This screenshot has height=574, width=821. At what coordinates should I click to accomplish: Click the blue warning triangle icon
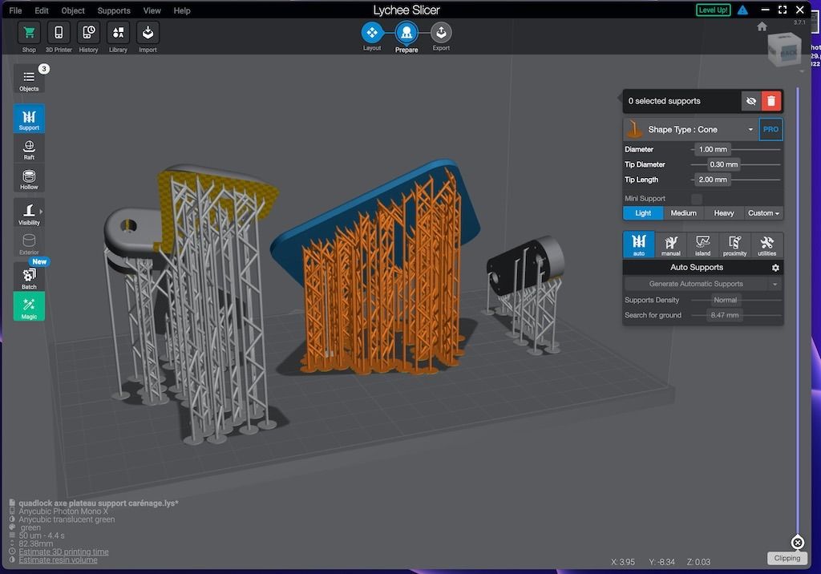pyautogui.click(x=742, y=10)
